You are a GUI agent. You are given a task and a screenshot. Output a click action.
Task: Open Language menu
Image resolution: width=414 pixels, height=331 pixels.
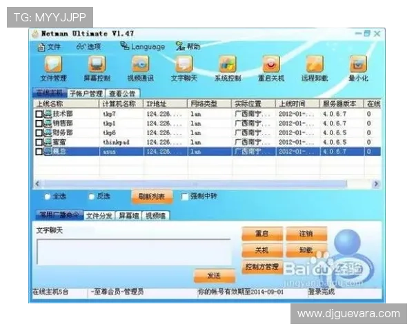(x=143, y=46)
